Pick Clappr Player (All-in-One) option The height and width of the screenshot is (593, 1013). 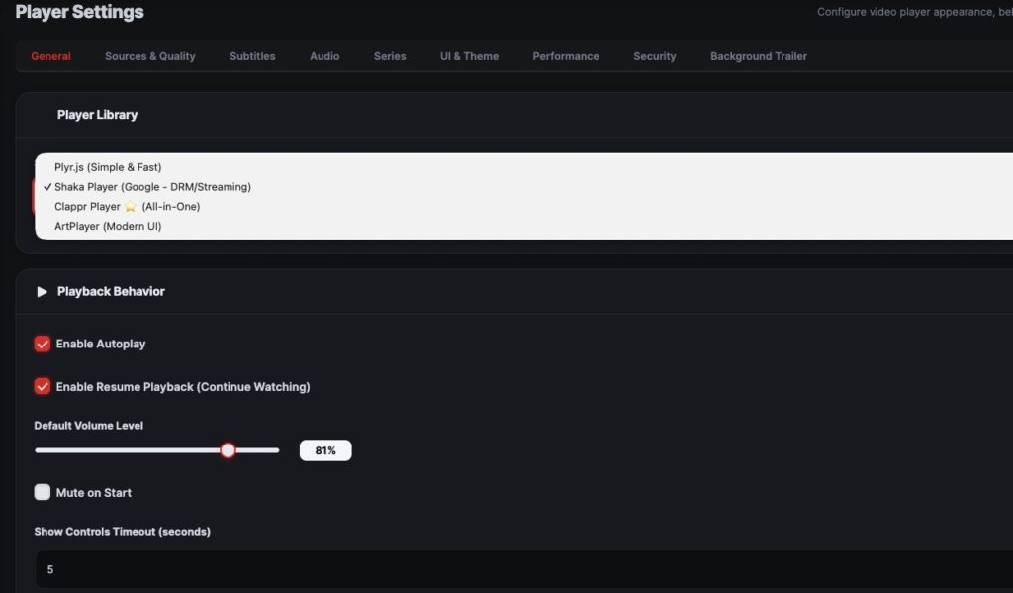[127, 207]
